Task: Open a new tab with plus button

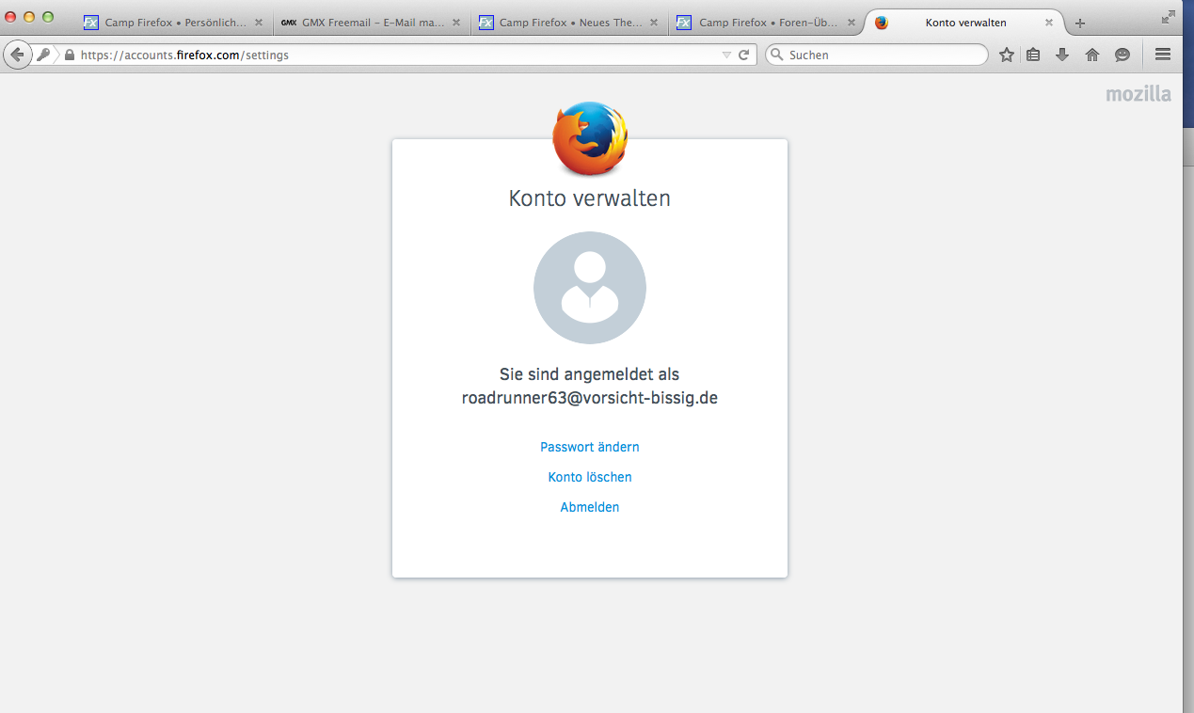Action: pos(1080,23)
